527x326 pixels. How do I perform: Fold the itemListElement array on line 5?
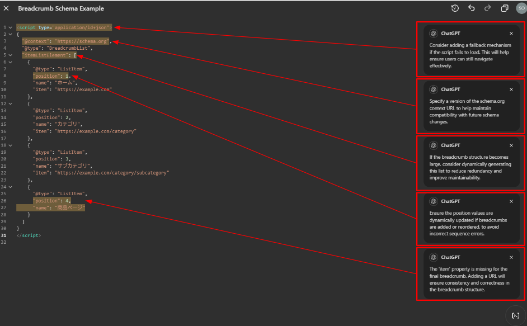coord(10,55)
